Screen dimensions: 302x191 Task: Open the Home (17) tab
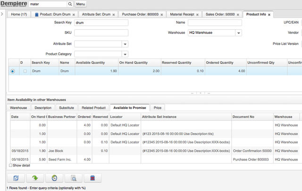coord(21,15)
